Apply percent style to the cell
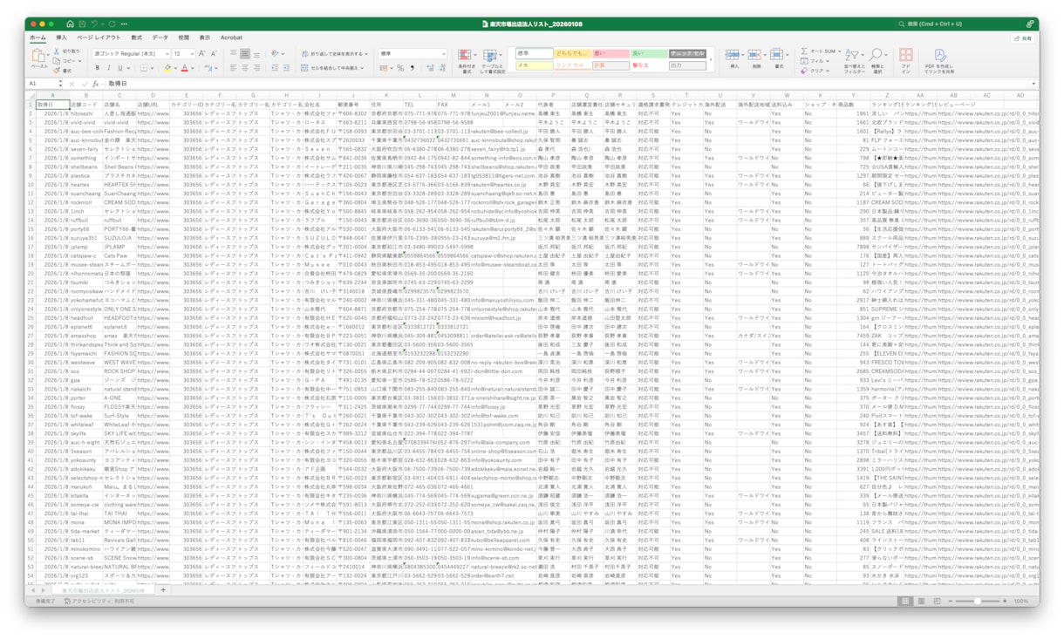 [400, 68]
